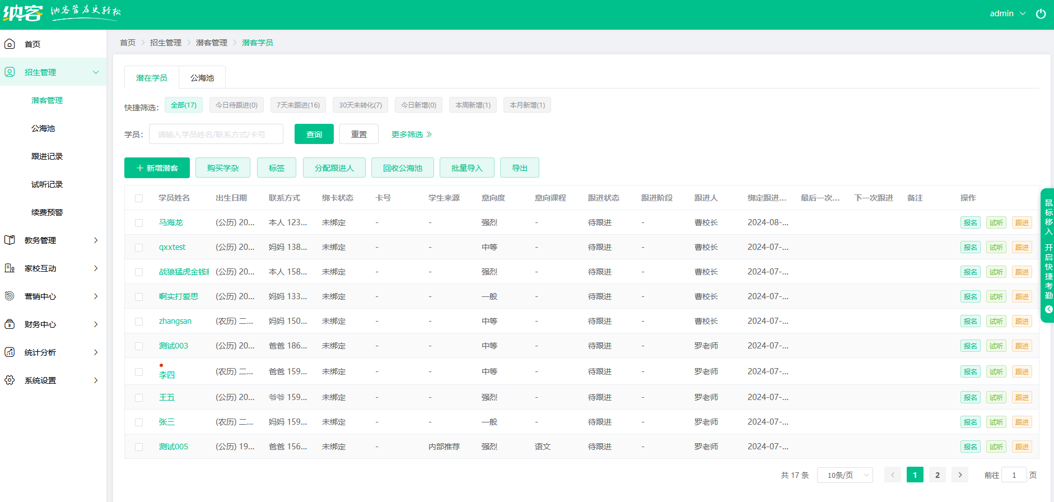The width and height of the screenshot is (1054, 502).
Task: Check the row checkbox for zhangsan
Action: [x=139, y=322]
